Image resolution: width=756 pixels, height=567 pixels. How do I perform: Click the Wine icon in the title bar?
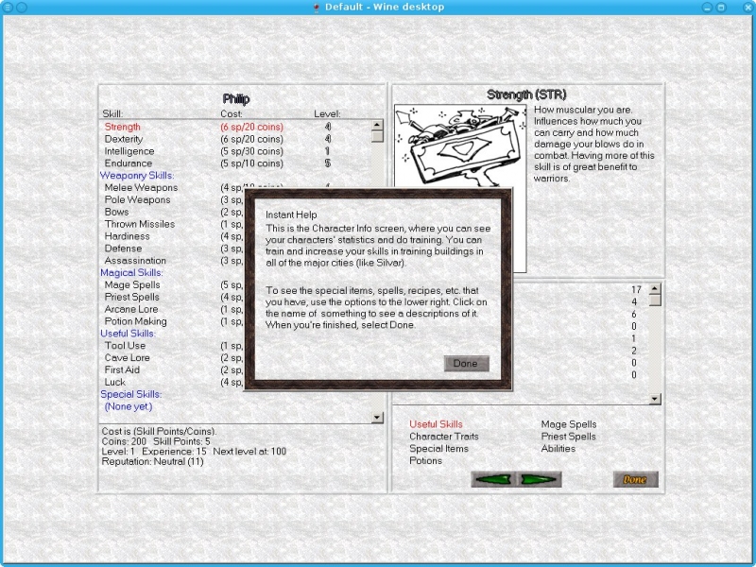click(316, 8)
